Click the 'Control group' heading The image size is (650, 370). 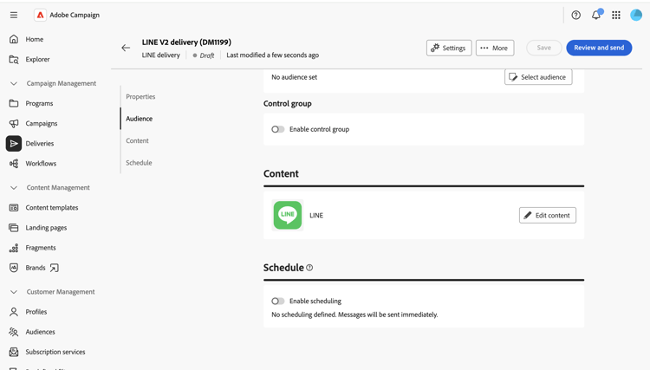pos(287,104)
